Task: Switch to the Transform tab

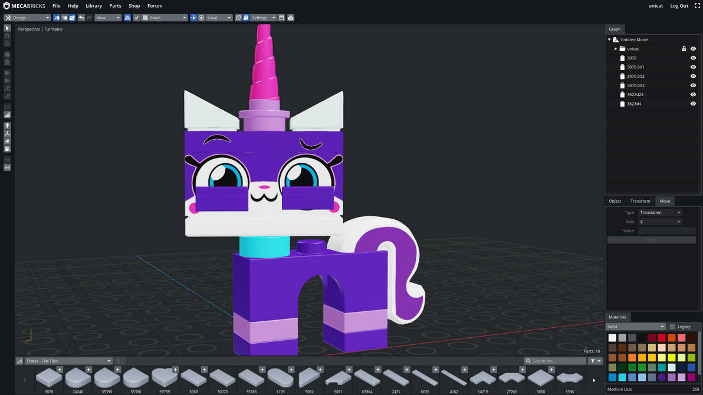Action: pos(640,201)
